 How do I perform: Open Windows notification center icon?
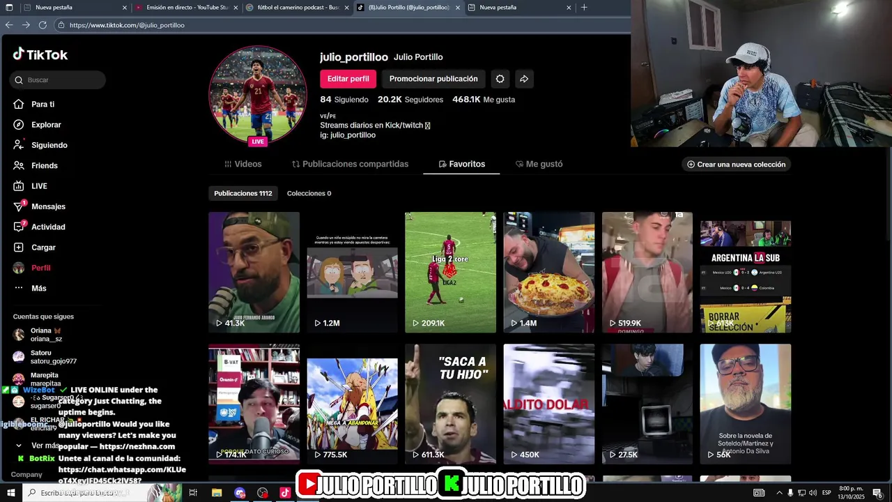pos(877,493)
